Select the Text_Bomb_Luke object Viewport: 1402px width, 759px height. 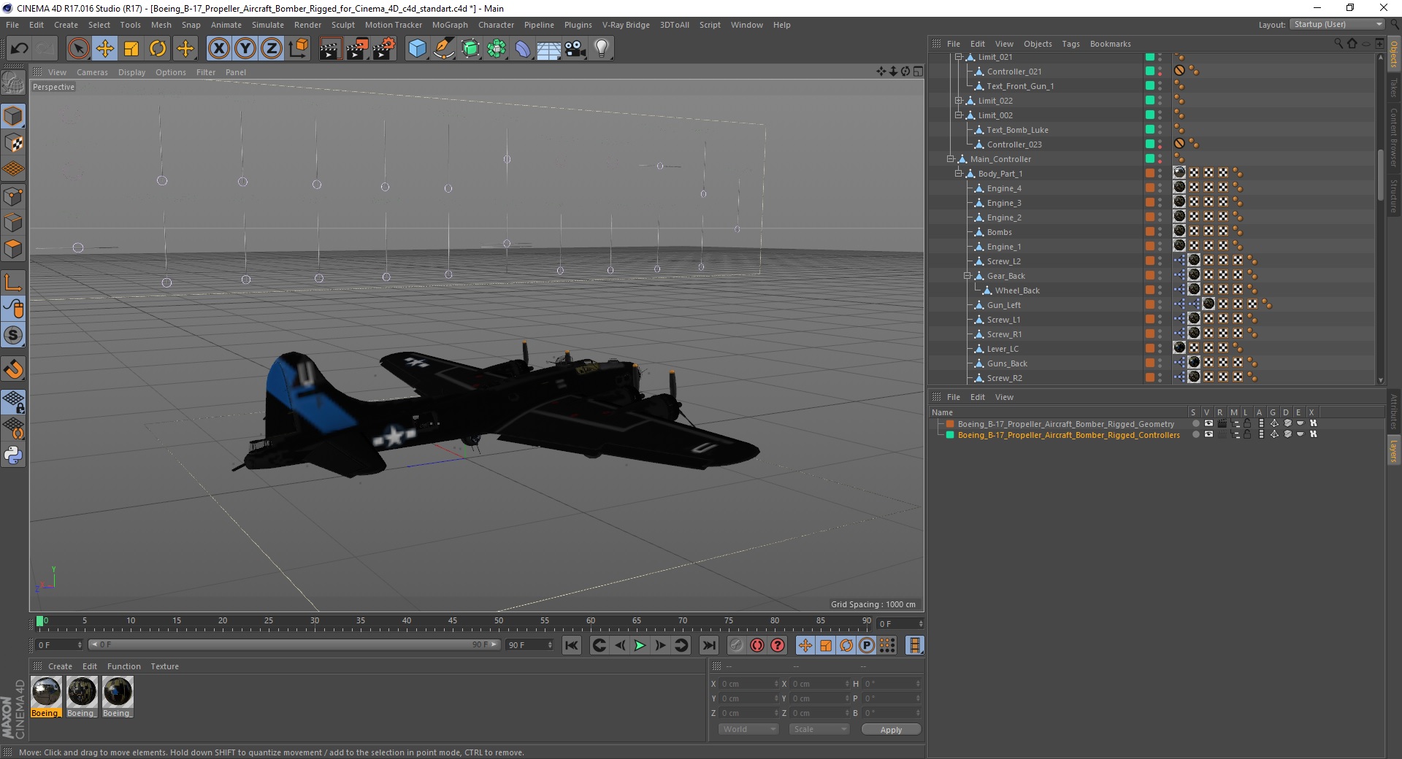(x=1017, y=130)
